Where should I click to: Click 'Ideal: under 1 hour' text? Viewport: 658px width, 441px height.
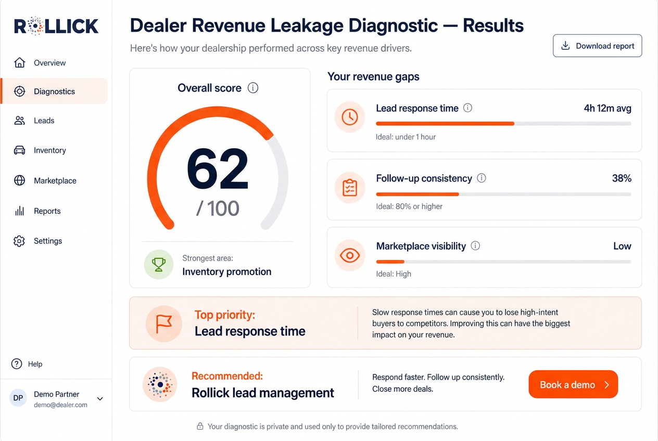[406, 137]
